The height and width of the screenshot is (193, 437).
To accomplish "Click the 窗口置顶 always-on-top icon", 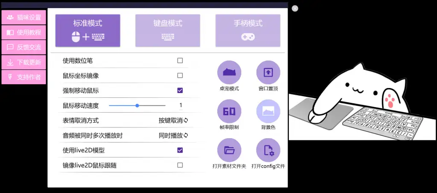I will tap(268, 73).
